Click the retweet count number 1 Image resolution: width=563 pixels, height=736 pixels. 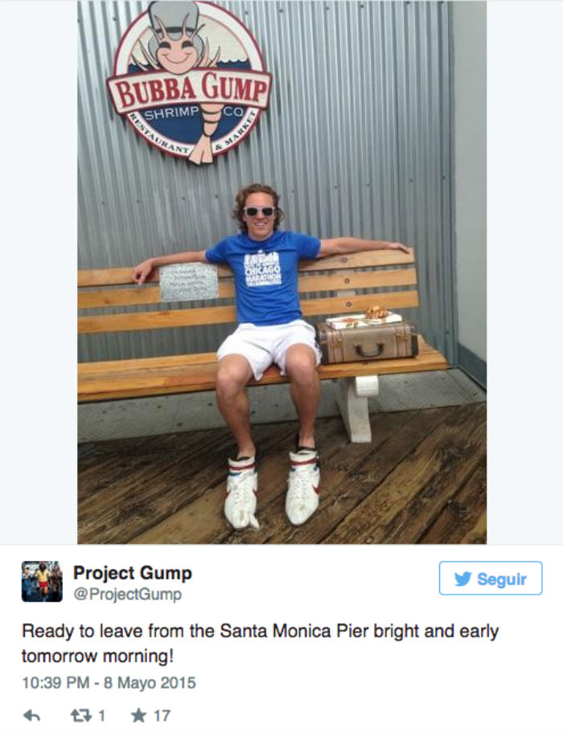point(101,715)
